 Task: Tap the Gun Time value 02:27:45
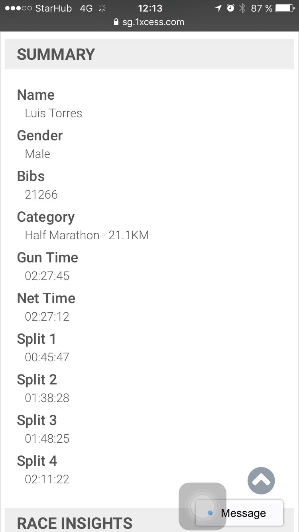(47, 276)
